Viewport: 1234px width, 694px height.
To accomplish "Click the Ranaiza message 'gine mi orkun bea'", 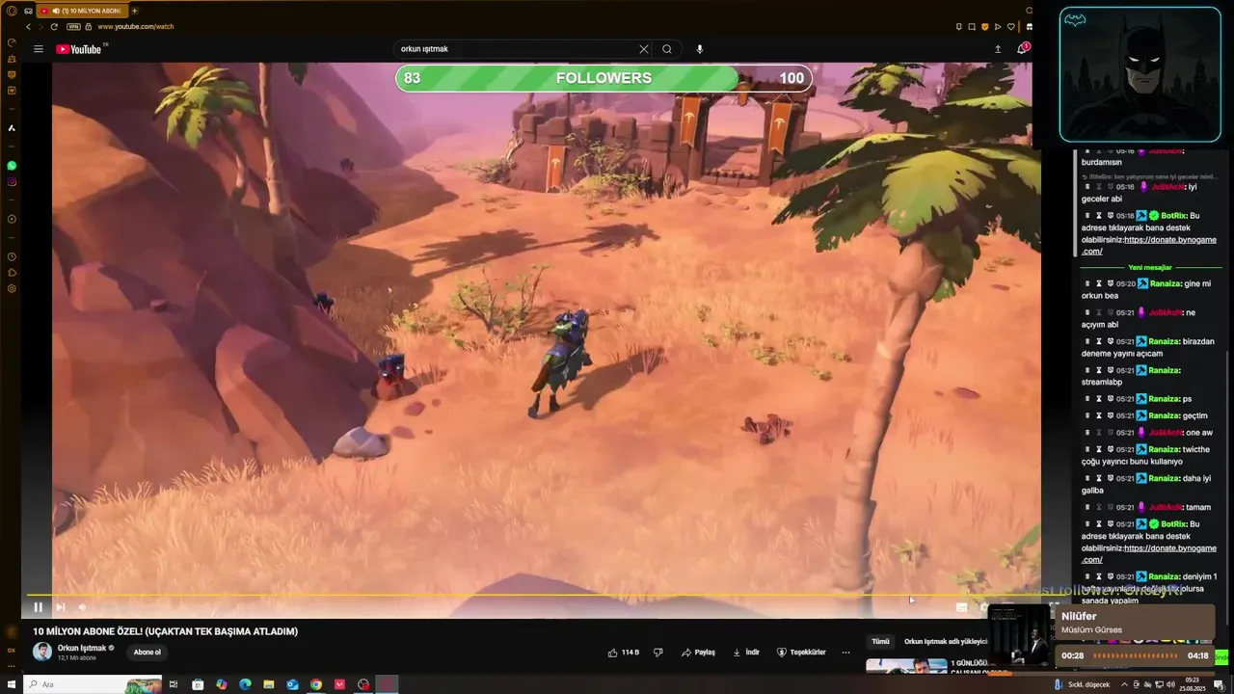I will 1147,289.
